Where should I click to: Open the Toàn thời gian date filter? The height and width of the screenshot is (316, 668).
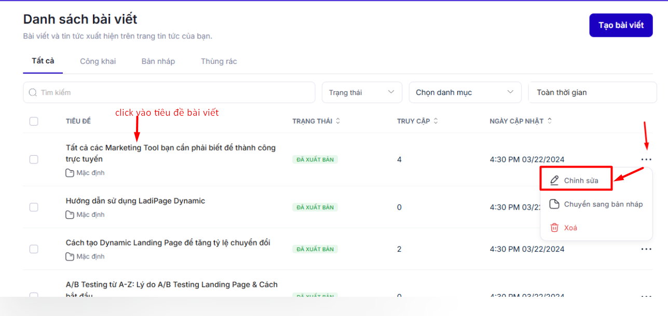click(593, 92)
